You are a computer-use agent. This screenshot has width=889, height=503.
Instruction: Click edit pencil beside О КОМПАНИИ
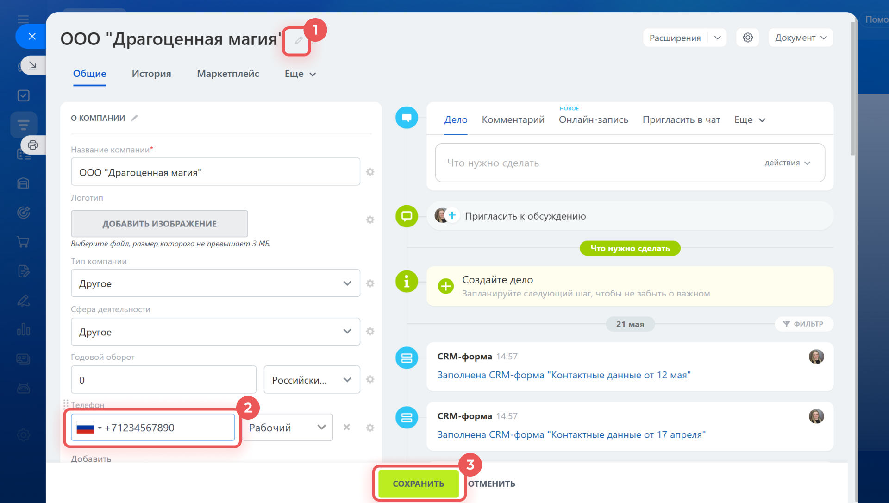(x=134, y=118)
